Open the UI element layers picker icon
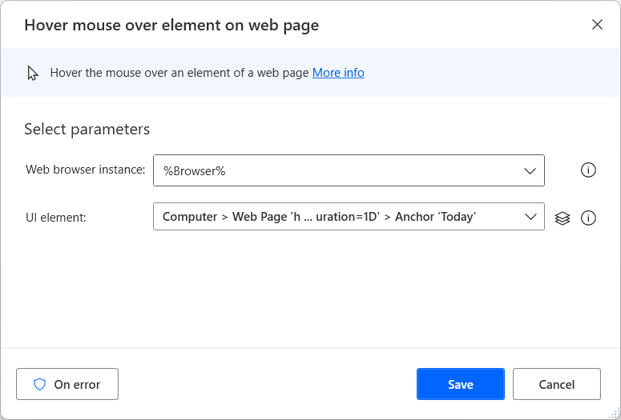Screen dimensions: 621x420 click(563, 218)
